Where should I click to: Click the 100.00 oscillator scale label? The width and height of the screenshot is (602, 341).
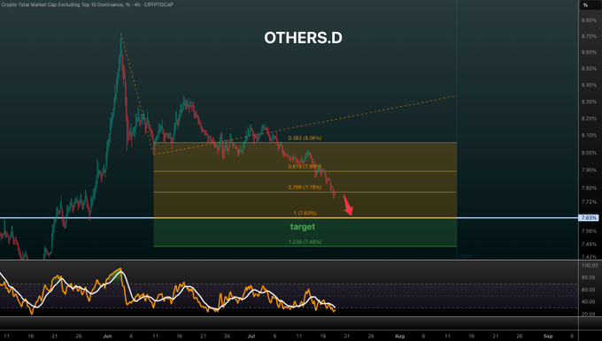(x=590, y=266)
